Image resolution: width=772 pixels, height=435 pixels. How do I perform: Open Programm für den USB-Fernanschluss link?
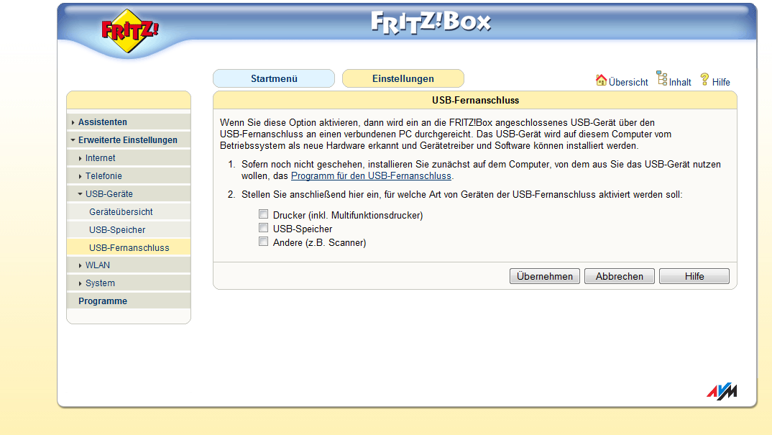coord(371,176)
